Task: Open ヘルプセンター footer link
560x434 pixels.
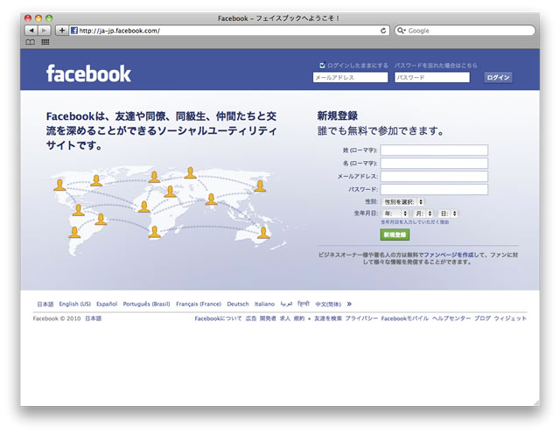Action: (x=451, y=318)
